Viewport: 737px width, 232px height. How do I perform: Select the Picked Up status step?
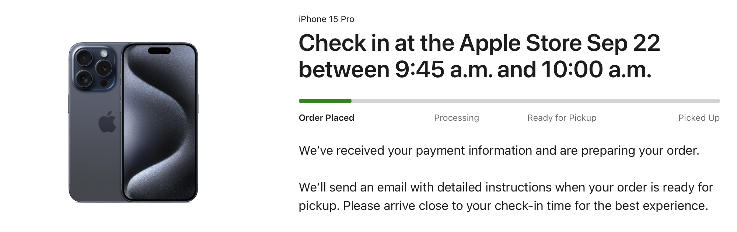[x=699, y=118]
